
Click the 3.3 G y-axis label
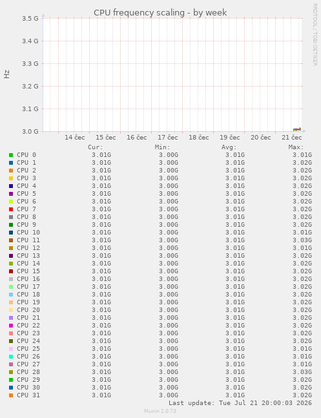point(30,64)
